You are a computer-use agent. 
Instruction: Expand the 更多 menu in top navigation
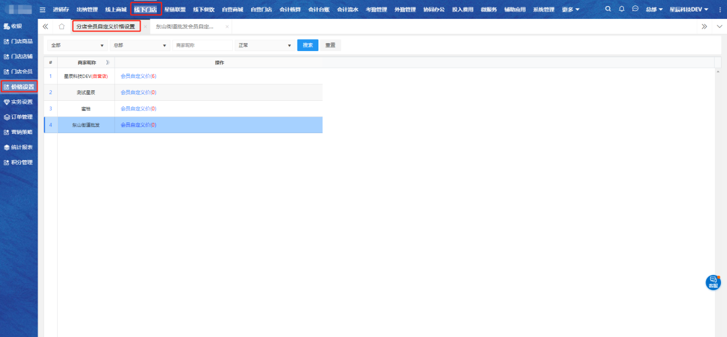(x=571, y=9)
